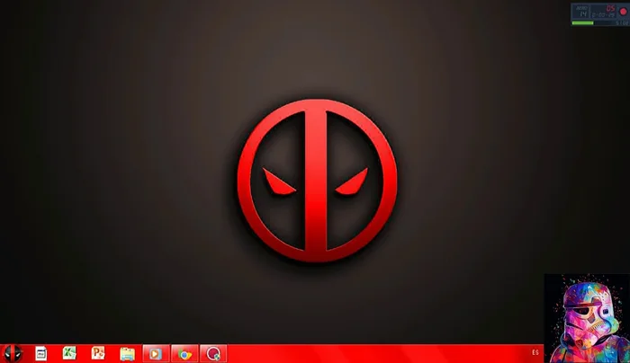Open the screen recorder taskbar icon
630x363 pixels.
pyautogui.click(x=214, y=353)
